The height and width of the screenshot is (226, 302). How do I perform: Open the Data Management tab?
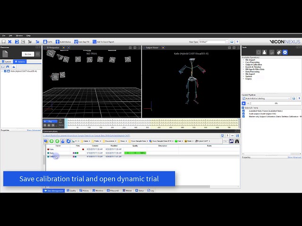click(x=53, y=191)
